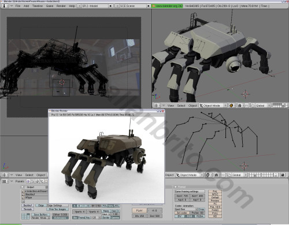This screenshot has width=289, height=225.
Task: Open the SCE:Scene selector dropdown
Action: (x=117, y=6)
